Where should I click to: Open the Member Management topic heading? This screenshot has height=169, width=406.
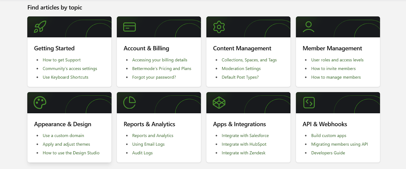(332, 48)
